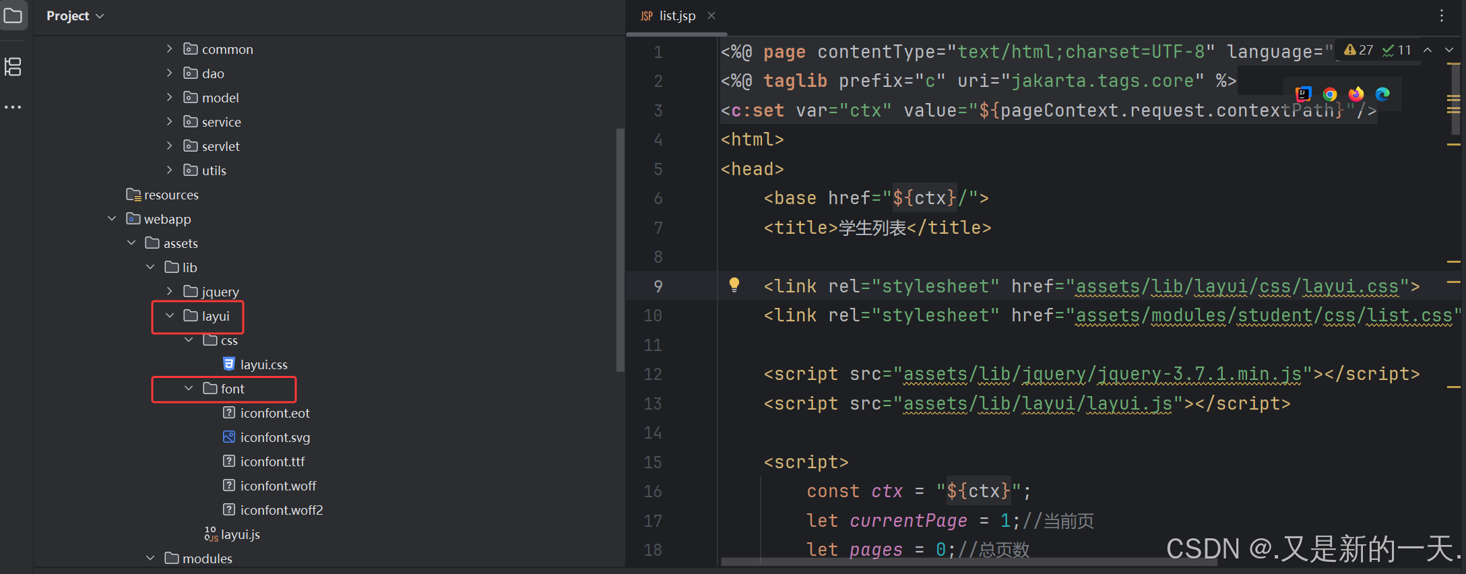Open editor tab options kebab menu
This screenshot has width=1466, height=574.
tap(1441, 15)
